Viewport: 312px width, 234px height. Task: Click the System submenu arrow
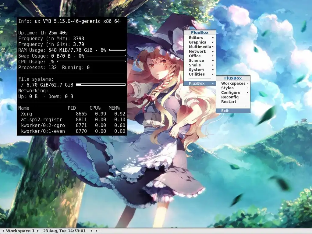(213, 70)
